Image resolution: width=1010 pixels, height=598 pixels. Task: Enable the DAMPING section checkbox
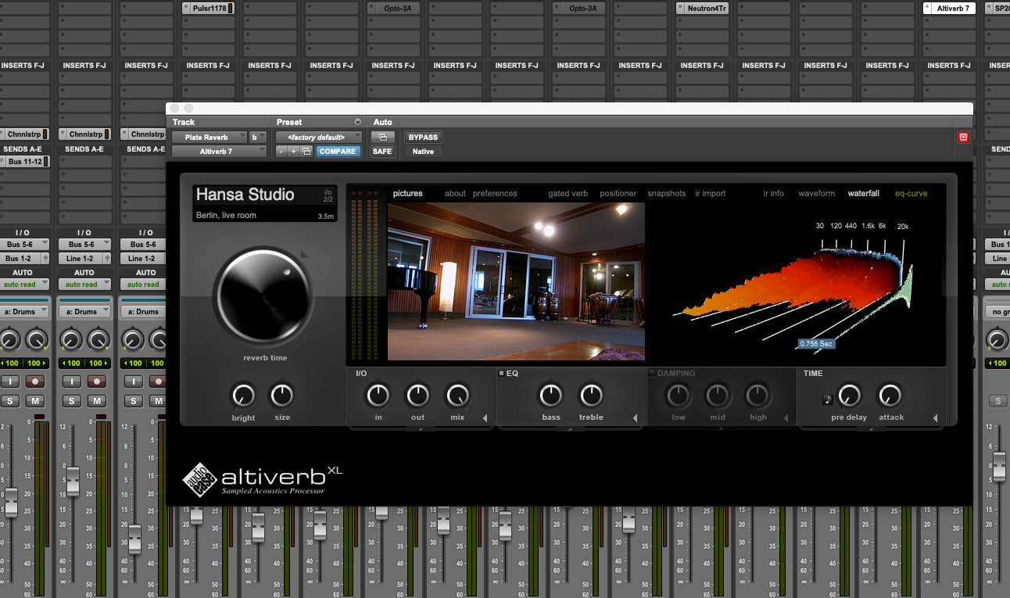point(652,373)
